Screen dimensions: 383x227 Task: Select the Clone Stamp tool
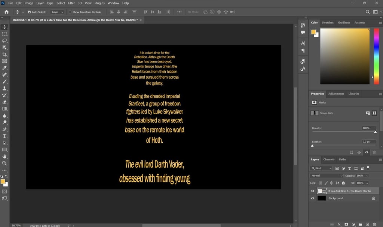[x=4, y=88]
